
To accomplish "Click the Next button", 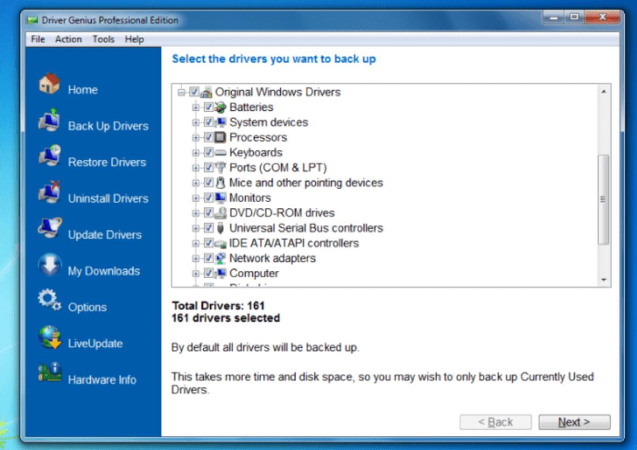I will pyautogui.click(x=574, y=422).
